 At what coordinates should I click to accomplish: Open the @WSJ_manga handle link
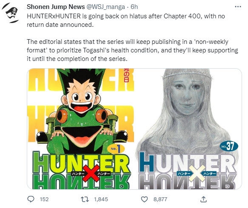(106, 7)
